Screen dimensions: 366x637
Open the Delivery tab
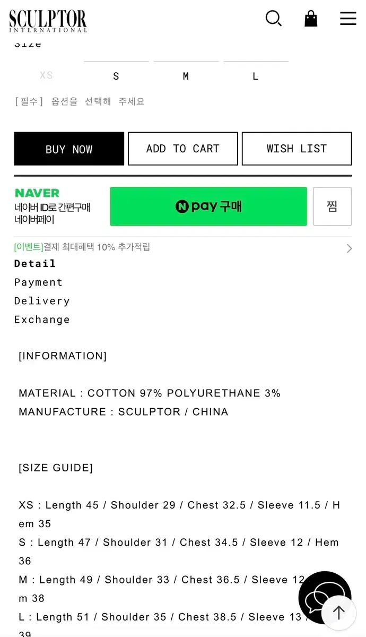[42, 301]
